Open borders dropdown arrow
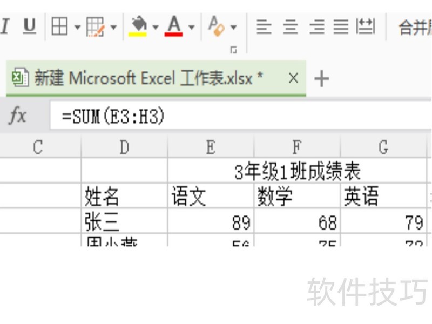432x324 pixels. pyautogui.click(x=77, y=27)
